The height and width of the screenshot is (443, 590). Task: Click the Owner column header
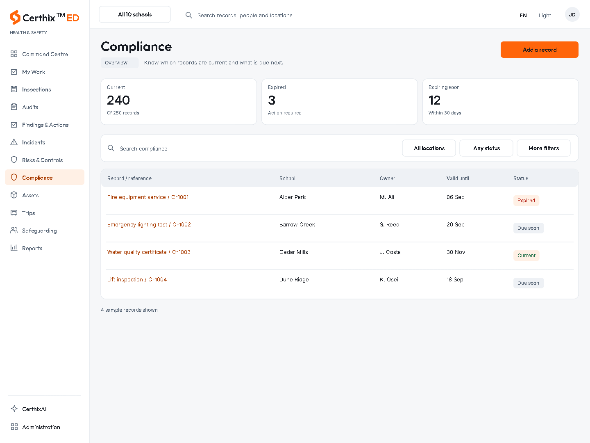388,178
